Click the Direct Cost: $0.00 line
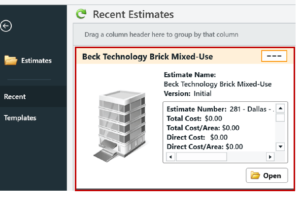 click(x=197, y=137)
